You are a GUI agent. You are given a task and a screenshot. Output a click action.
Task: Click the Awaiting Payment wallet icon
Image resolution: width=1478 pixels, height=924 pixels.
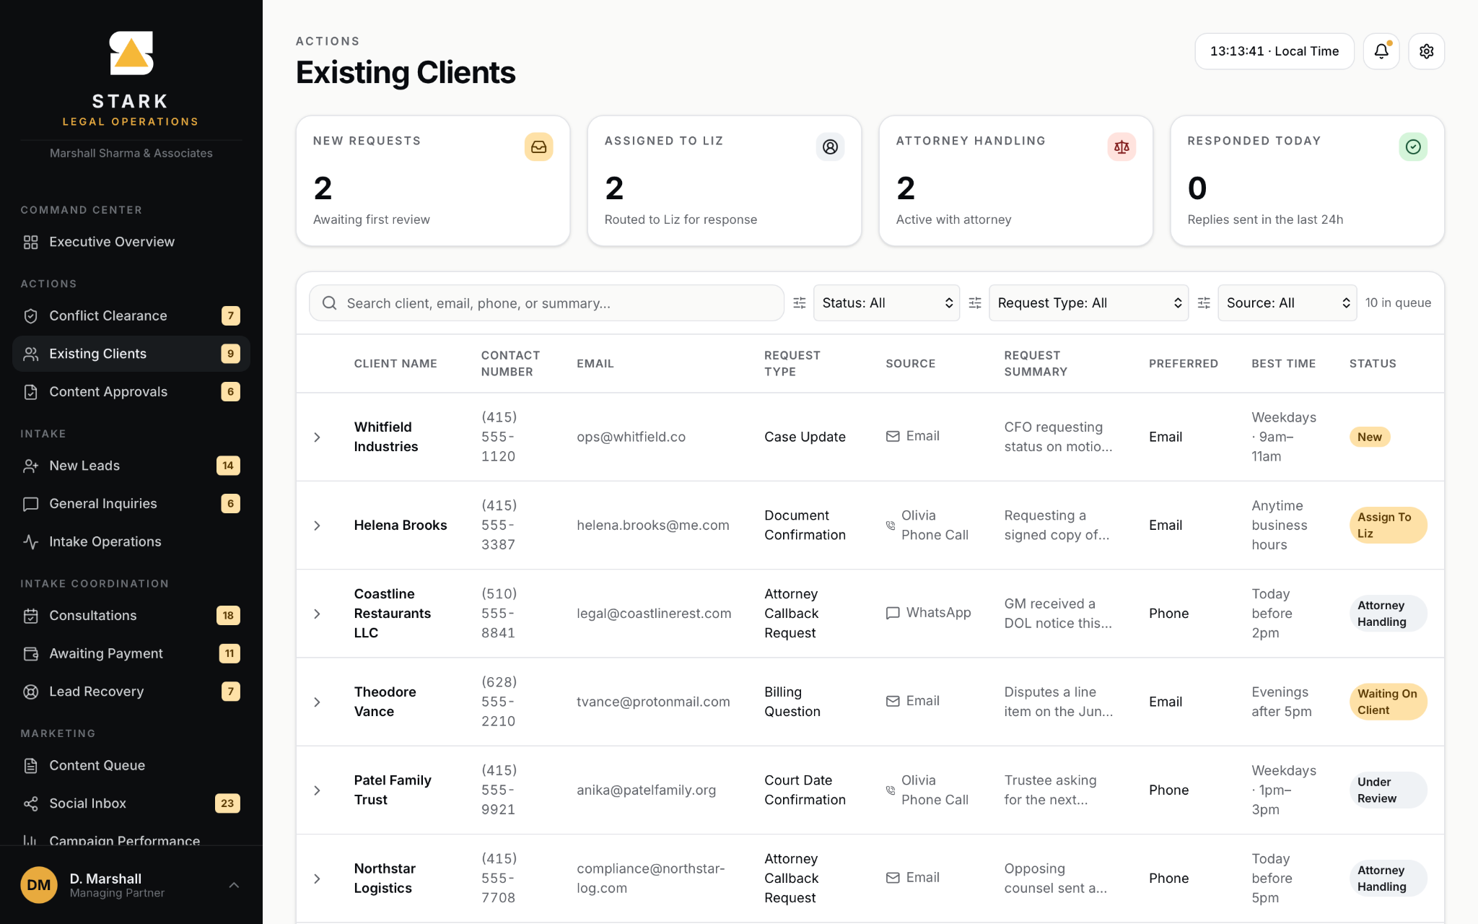tap(30, 653)
